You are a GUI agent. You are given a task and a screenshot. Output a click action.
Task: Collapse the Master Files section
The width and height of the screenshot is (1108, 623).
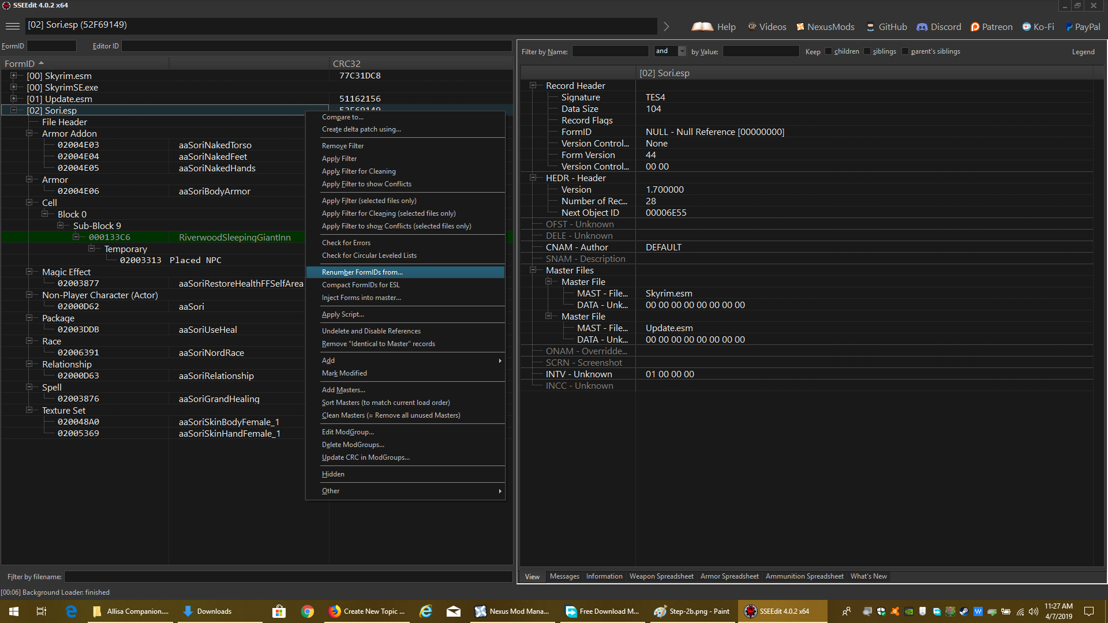tap(533, 270)
